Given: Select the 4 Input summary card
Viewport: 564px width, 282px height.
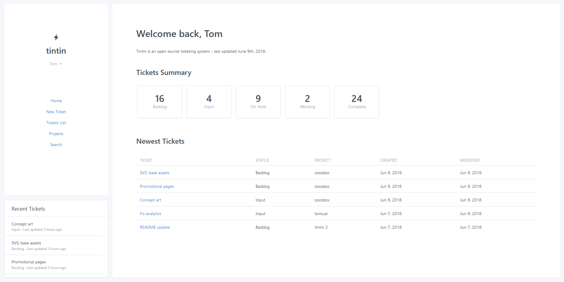Looking at the screenshot, I should point(209,102).
